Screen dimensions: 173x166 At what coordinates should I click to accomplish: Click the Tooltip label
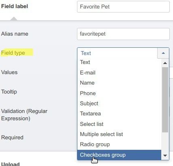pyautogui.click(x=9, y=92)
